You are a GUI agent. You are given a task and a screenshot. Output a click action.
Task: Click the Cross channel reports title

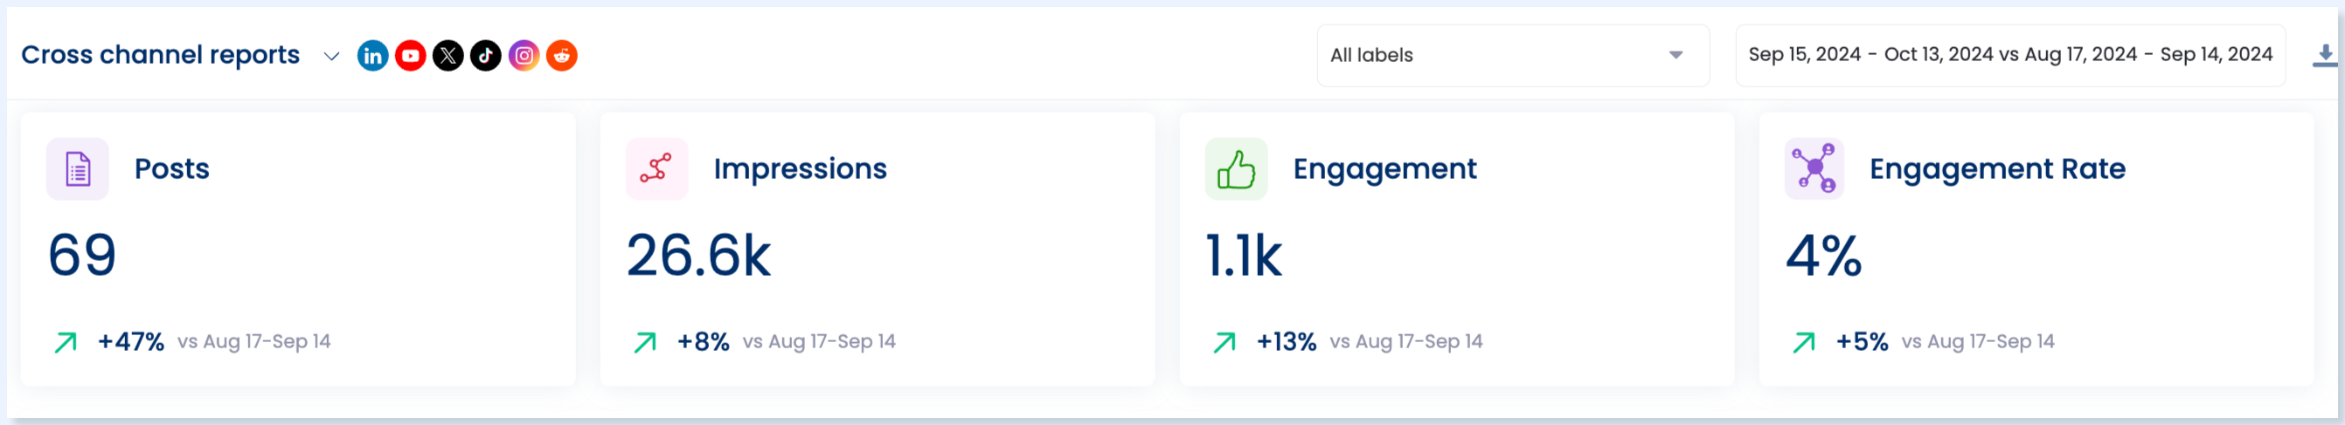pyautogui.click(x=160, y=55)
